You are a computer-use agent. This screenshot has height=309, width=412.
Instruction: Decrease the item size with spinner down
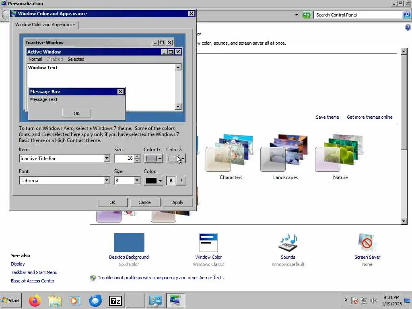[x=137, y=160]
